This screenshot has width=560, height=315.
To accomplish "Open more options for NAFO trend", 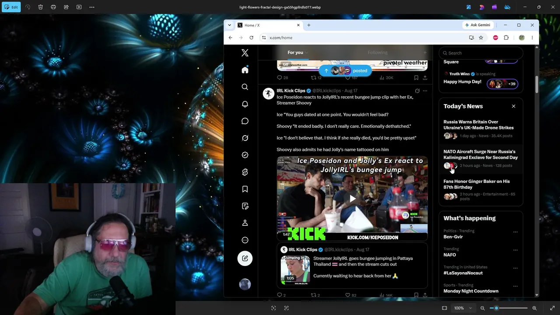I will pos(515,250).
